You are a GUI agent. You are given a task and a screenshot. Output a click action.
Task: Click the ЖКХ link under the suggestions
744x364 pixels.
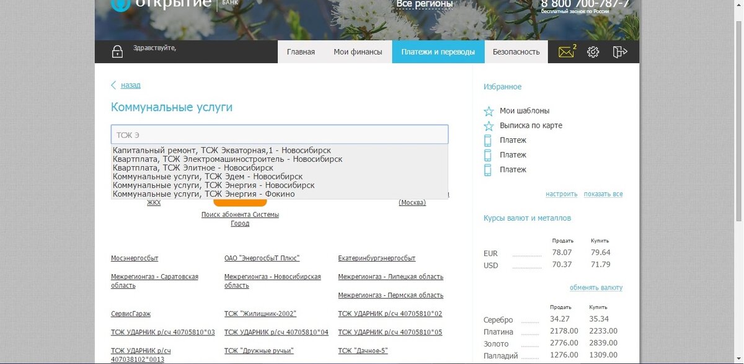[154, 203]
